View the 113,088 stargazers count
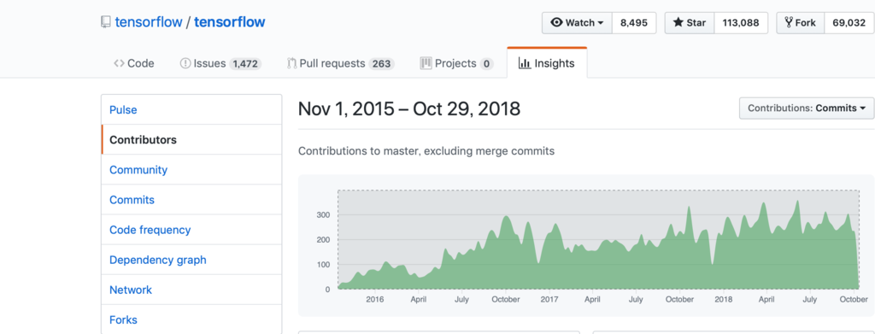The width and height of the screenshot is (875, 334). point(741,23)
